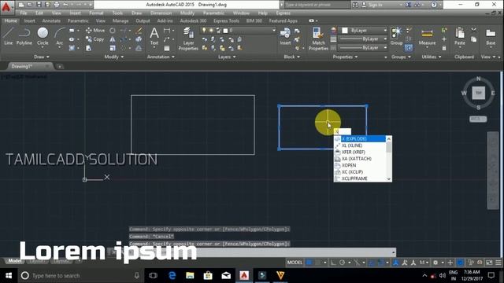Click Match Properties tool
The width and height of the screenshot is (504, 283).
318,39
